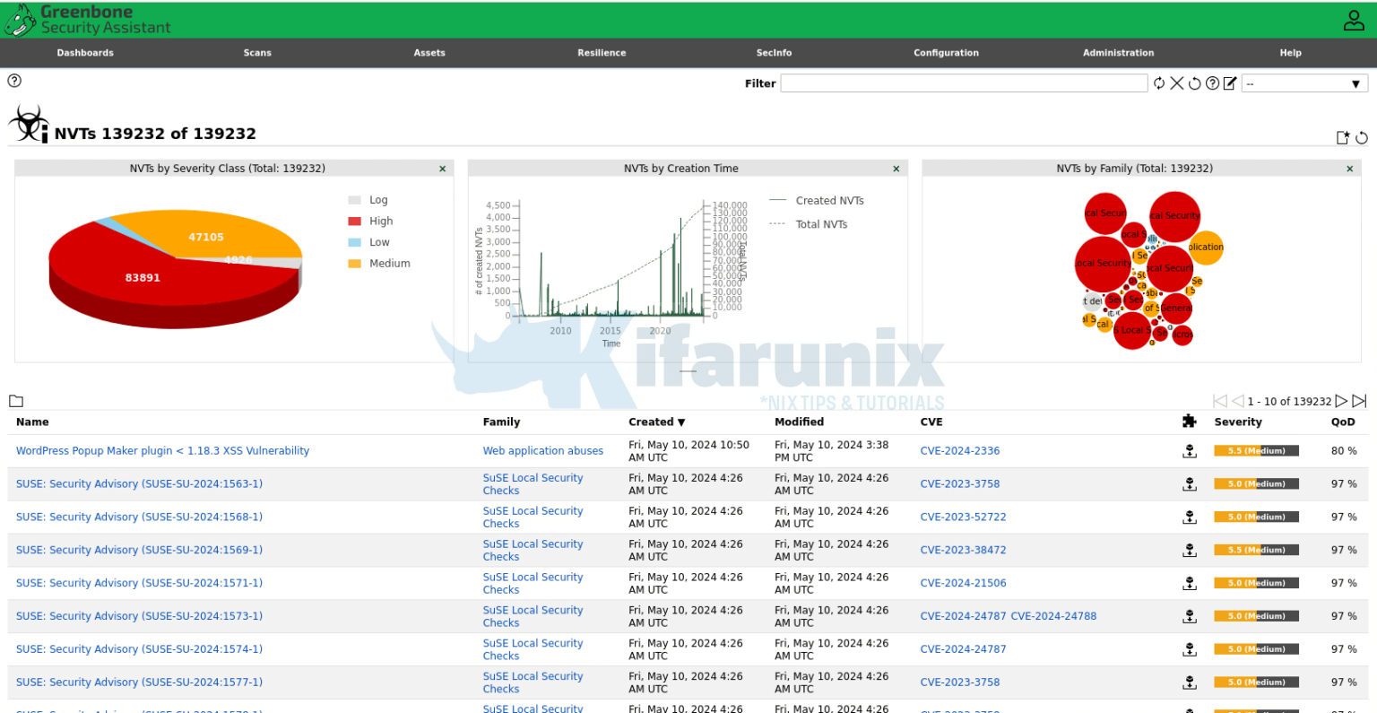Open the WordPress Popup Maker vulnerability link
1377x713 pixels.
tap(162, 450)
